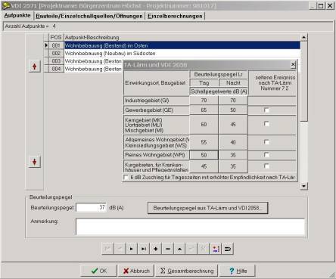Click POS cell 003

(56, 61)
